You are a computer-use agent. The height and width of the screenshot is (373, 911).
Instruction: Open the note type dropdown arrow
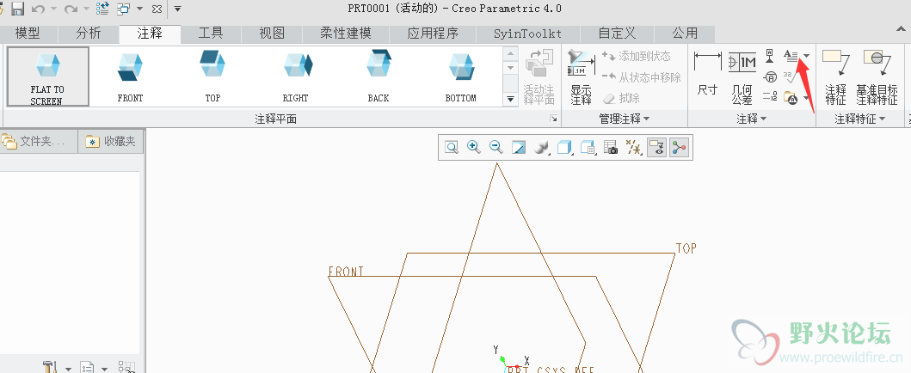coord(806,56)
